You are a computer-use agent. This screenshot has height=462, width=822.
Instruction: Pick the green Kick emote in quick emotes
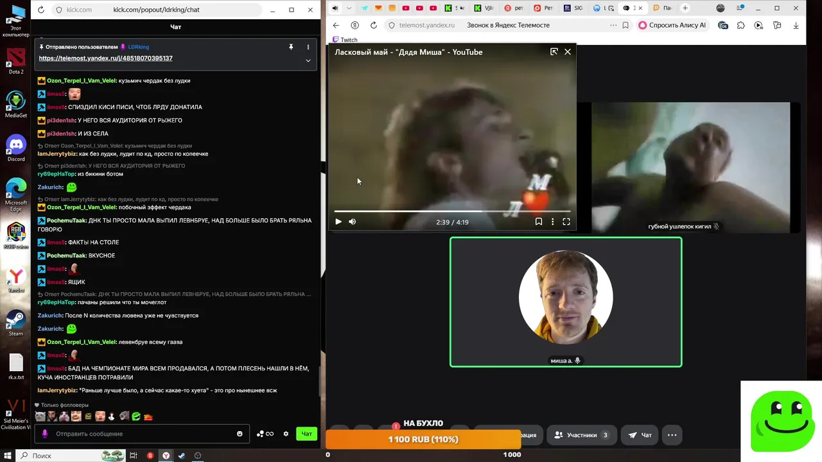[136, 416]
